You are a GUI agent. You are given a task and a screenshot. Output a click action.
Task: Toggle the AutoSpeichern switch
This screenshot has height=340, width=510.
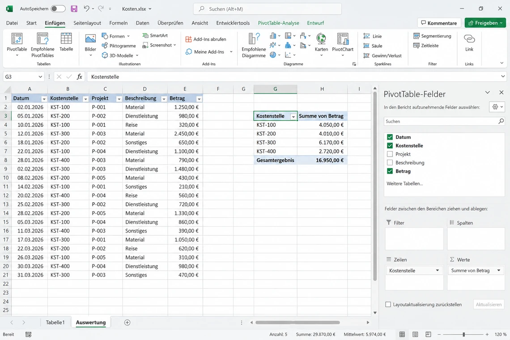[58, 9]
